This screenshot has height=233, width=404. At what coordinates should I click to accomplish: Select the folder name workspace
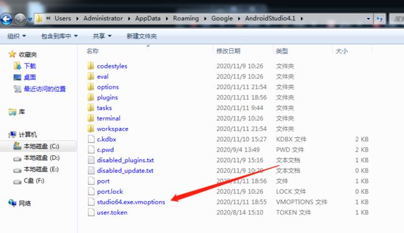tap(112, 129)
